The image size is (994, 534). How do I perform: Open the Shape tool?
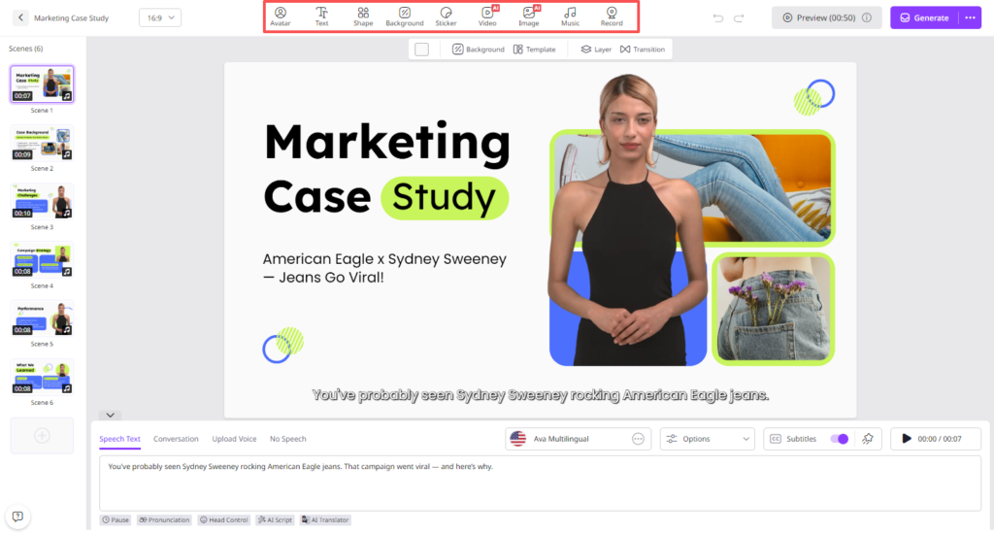pyautogui.click(x=363, y=17)
